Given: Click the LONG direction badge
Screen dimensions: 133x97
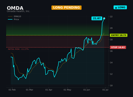Looking at the screenshot, I should [120, 7].
